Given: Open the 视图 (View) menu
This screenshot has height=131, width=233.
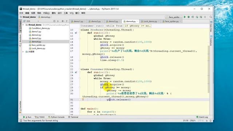Looking at the screenshot, I should point(33,13).
